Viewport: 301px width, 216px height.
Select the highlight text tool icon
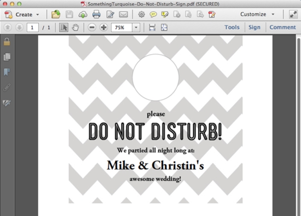[165, 15]
